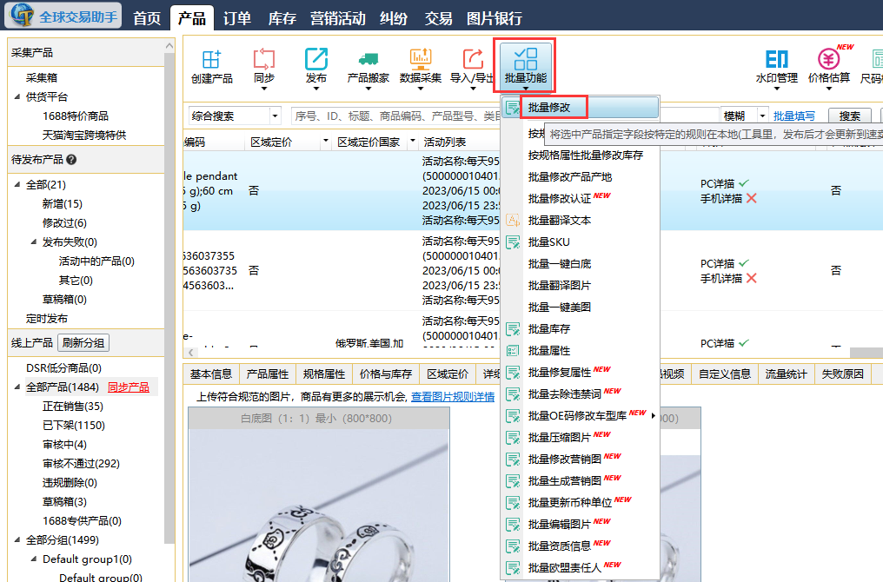This screenshot has width=883, height=582.
Task: Click the 刷新分组 button
Action: [x=83, y=343]
